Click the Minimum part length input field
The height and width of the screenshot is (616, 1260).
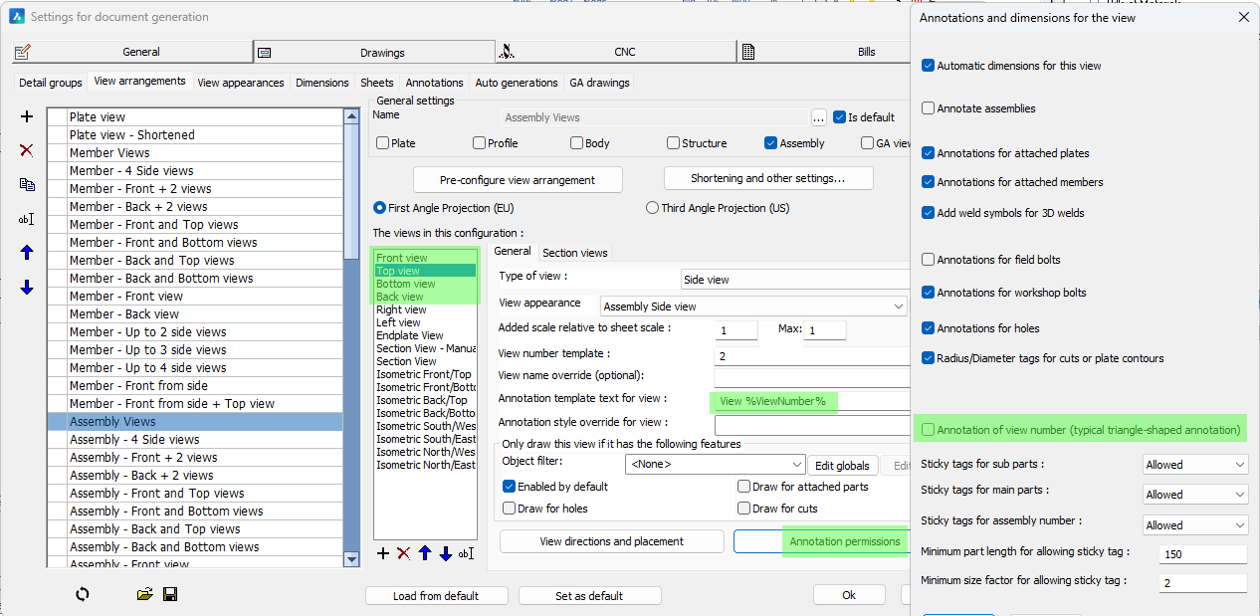click(1202, 554)
